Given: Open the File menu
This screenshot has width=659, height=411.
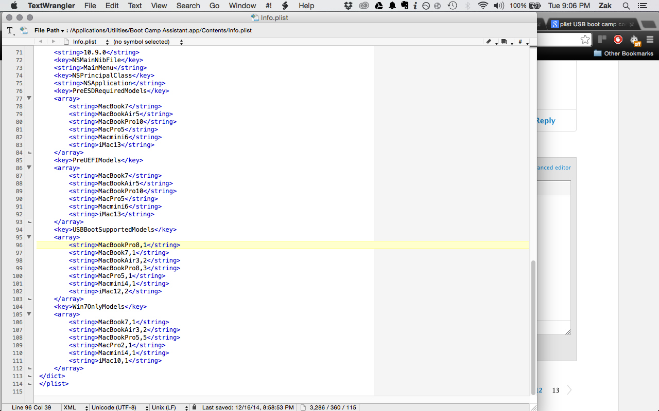Looking at the screenshot, I should pos(90,6).
